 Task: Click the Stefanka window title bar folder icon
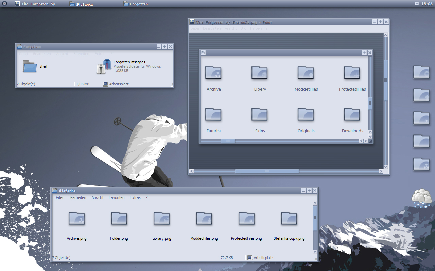tap(55, 191)
